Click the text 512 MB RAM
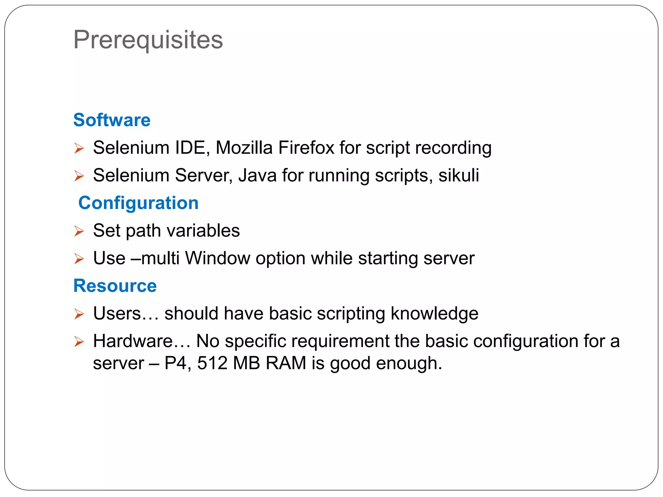The image size is (663, 497). pos(252,363)
